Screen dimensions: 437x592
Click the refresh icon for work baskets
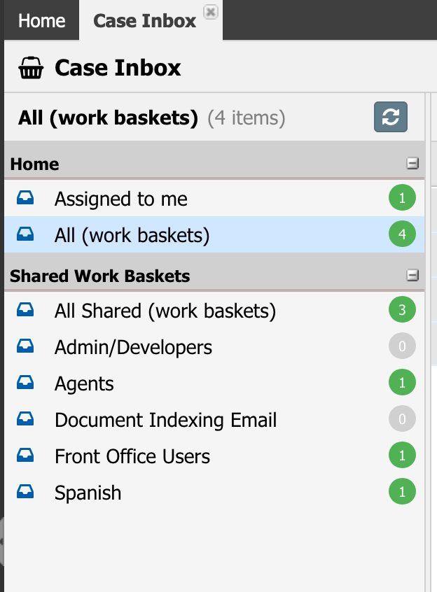(x=391, y=117)
